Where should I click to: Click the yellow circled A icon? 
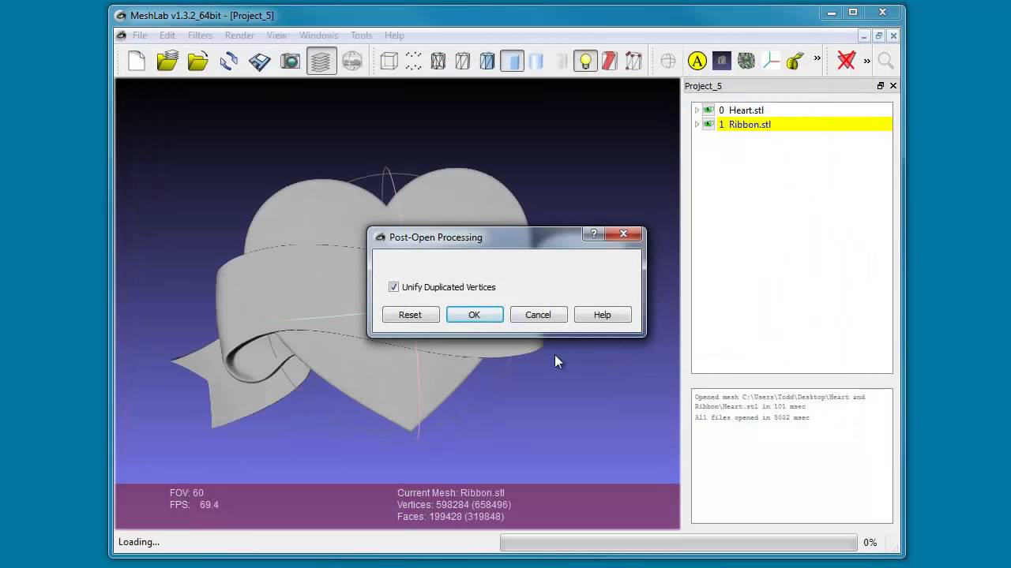(697, 61)
